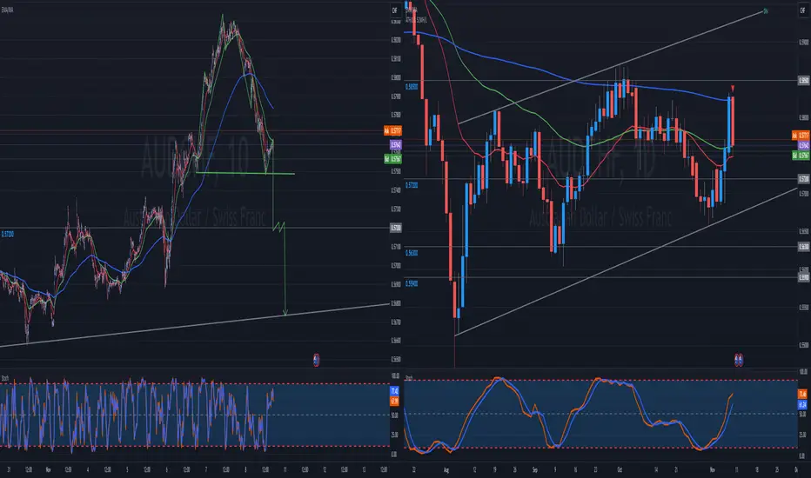Select the green horizontal support line on the 10-minute chart
The height and width of the screenshot is (478, 811).
pyautogui.click(x=245, y=173)
